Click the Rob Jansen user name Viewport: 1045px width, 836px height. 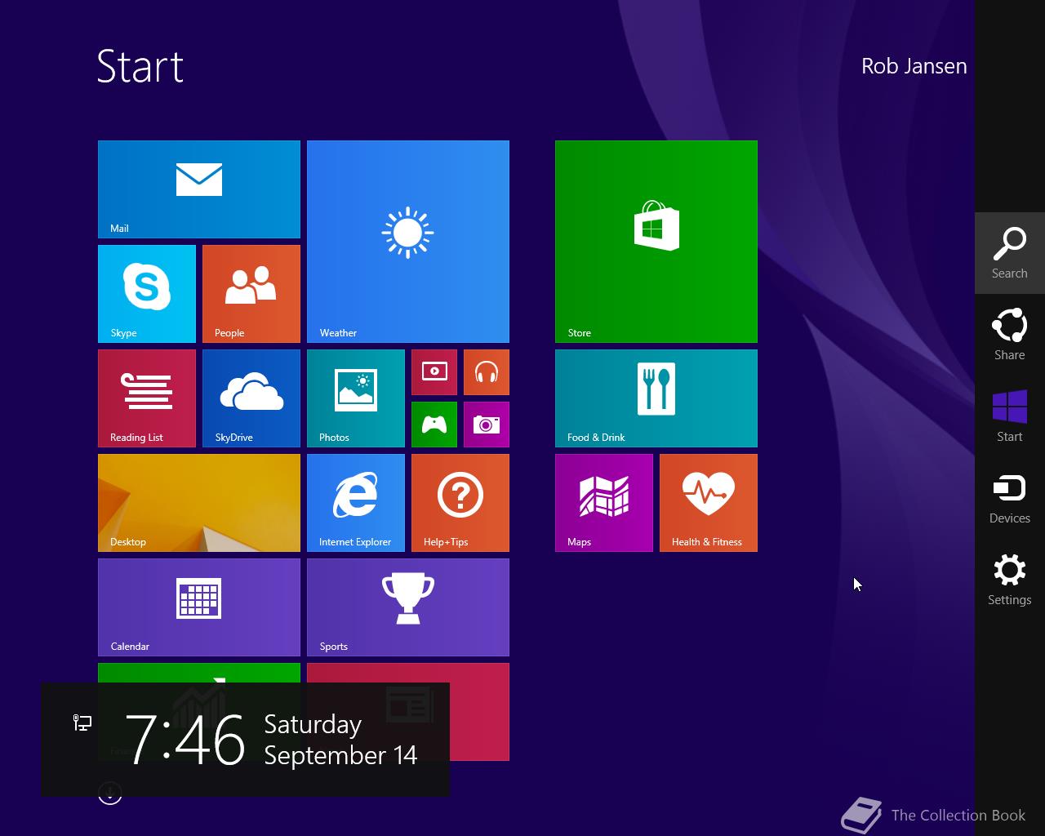click(914, 66)
